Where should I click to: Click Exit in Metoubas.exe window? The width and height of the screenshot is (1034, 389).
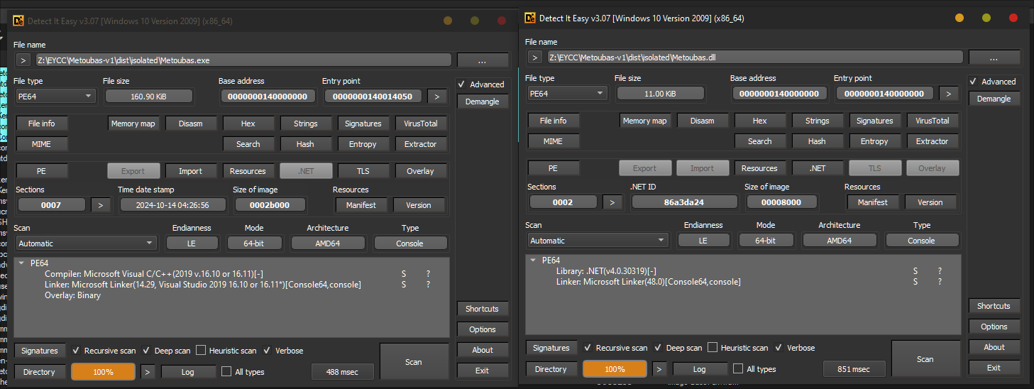[x=483, y=371]
